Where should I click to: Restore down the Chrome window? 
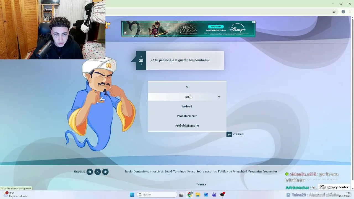(x=341, y=4)
